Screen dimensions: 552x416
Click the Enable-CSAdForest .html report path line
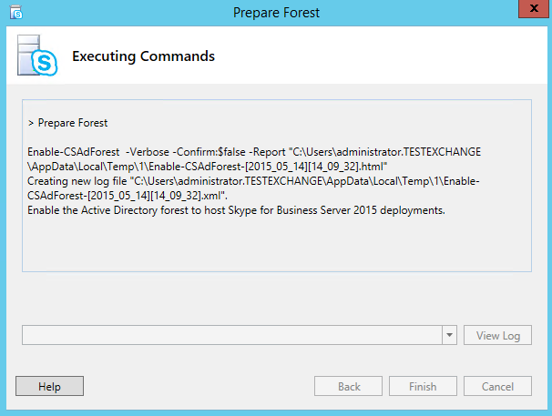click(x=208, y=167)
